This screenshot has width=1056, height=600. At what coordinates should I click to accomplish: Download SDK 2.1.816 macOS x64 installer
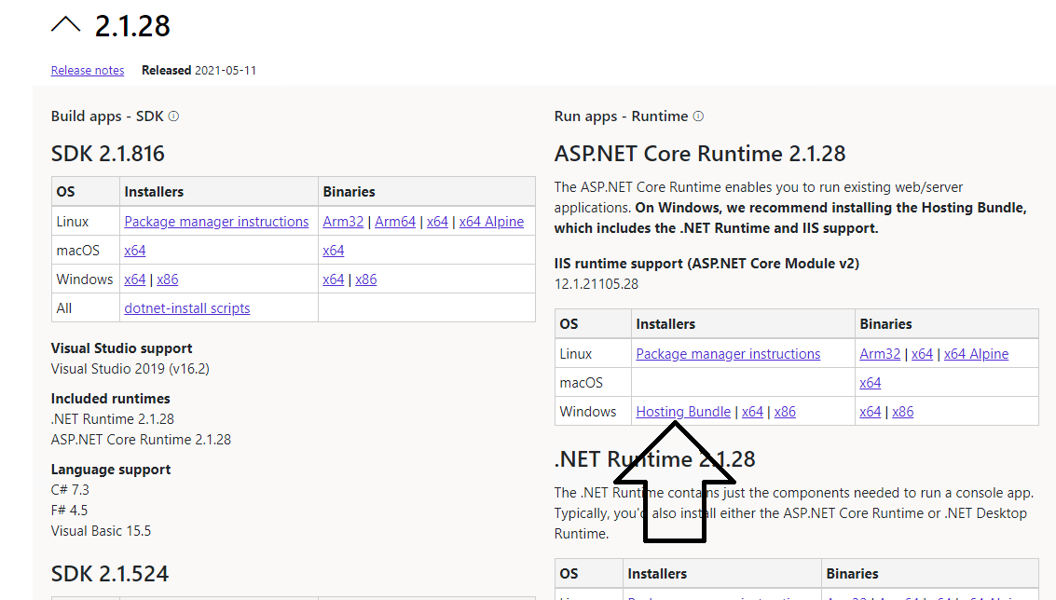(x=135, y=251)
